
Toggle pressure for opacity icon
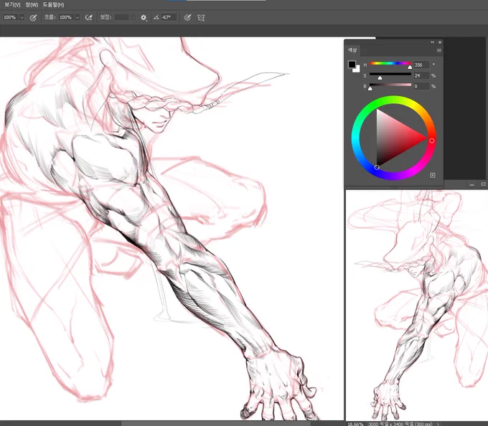[x=33, y=18]
